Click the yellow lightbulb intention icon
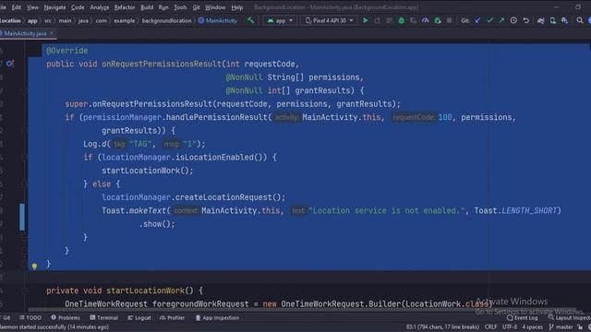 [x=34, y=266]
